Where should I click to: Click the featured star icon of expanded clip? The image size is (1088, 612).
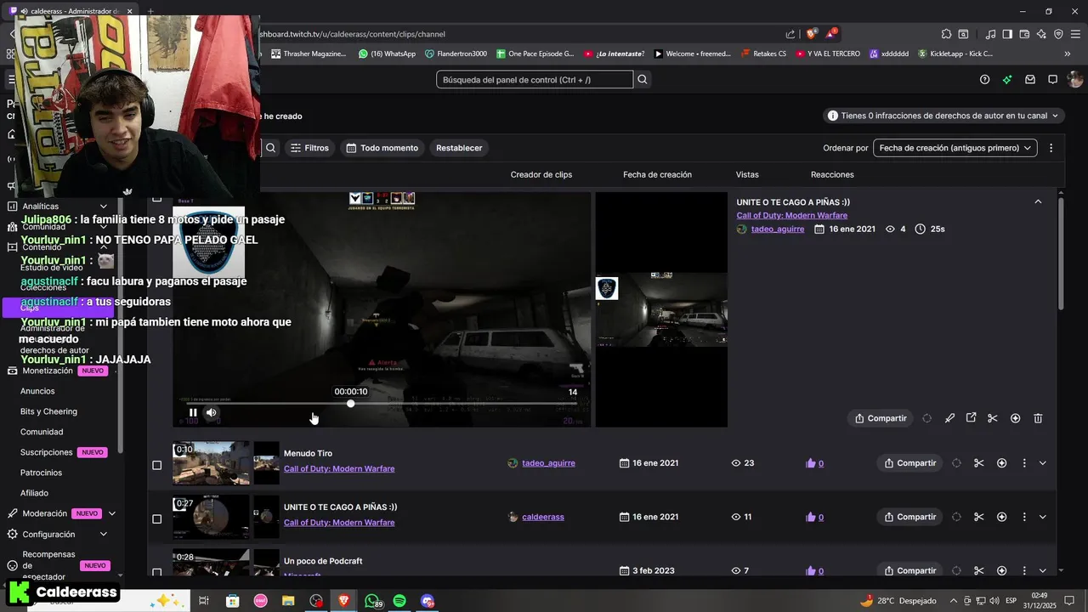(x=1015, y=418)
